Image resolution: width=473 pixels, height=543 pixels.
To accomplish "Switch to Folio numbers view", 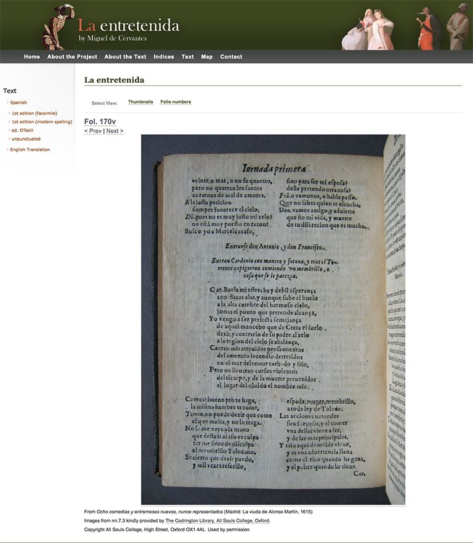I will click(x=176, y=102).
